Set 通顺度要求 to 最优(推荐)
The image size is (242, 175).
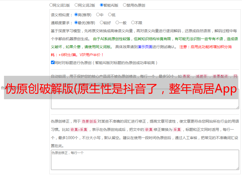coord(76,23)
